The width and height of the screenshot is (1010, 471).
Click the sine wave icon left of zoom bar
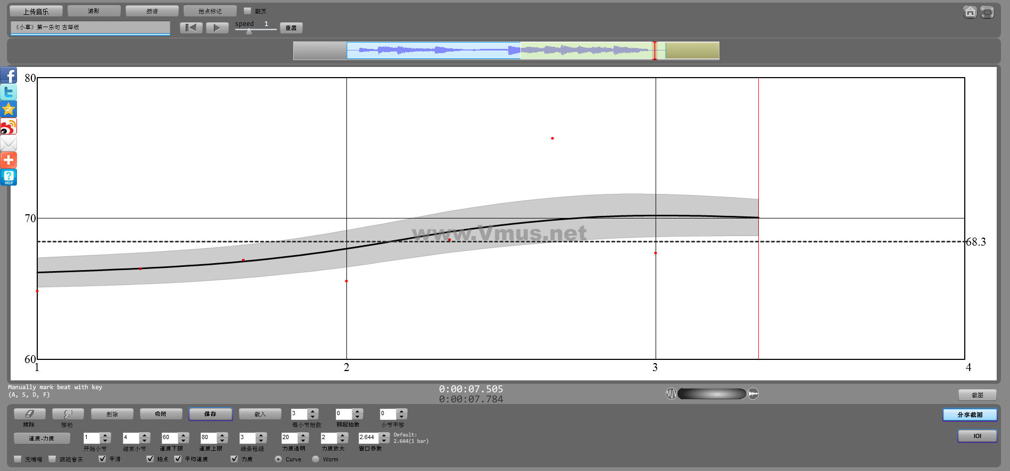tap(671, 394)
